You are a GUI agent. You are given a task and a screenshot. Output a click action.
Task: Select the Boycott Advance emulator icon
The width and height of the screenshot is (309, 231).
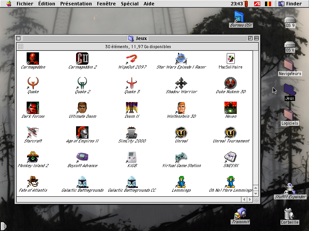coord(82,157)
